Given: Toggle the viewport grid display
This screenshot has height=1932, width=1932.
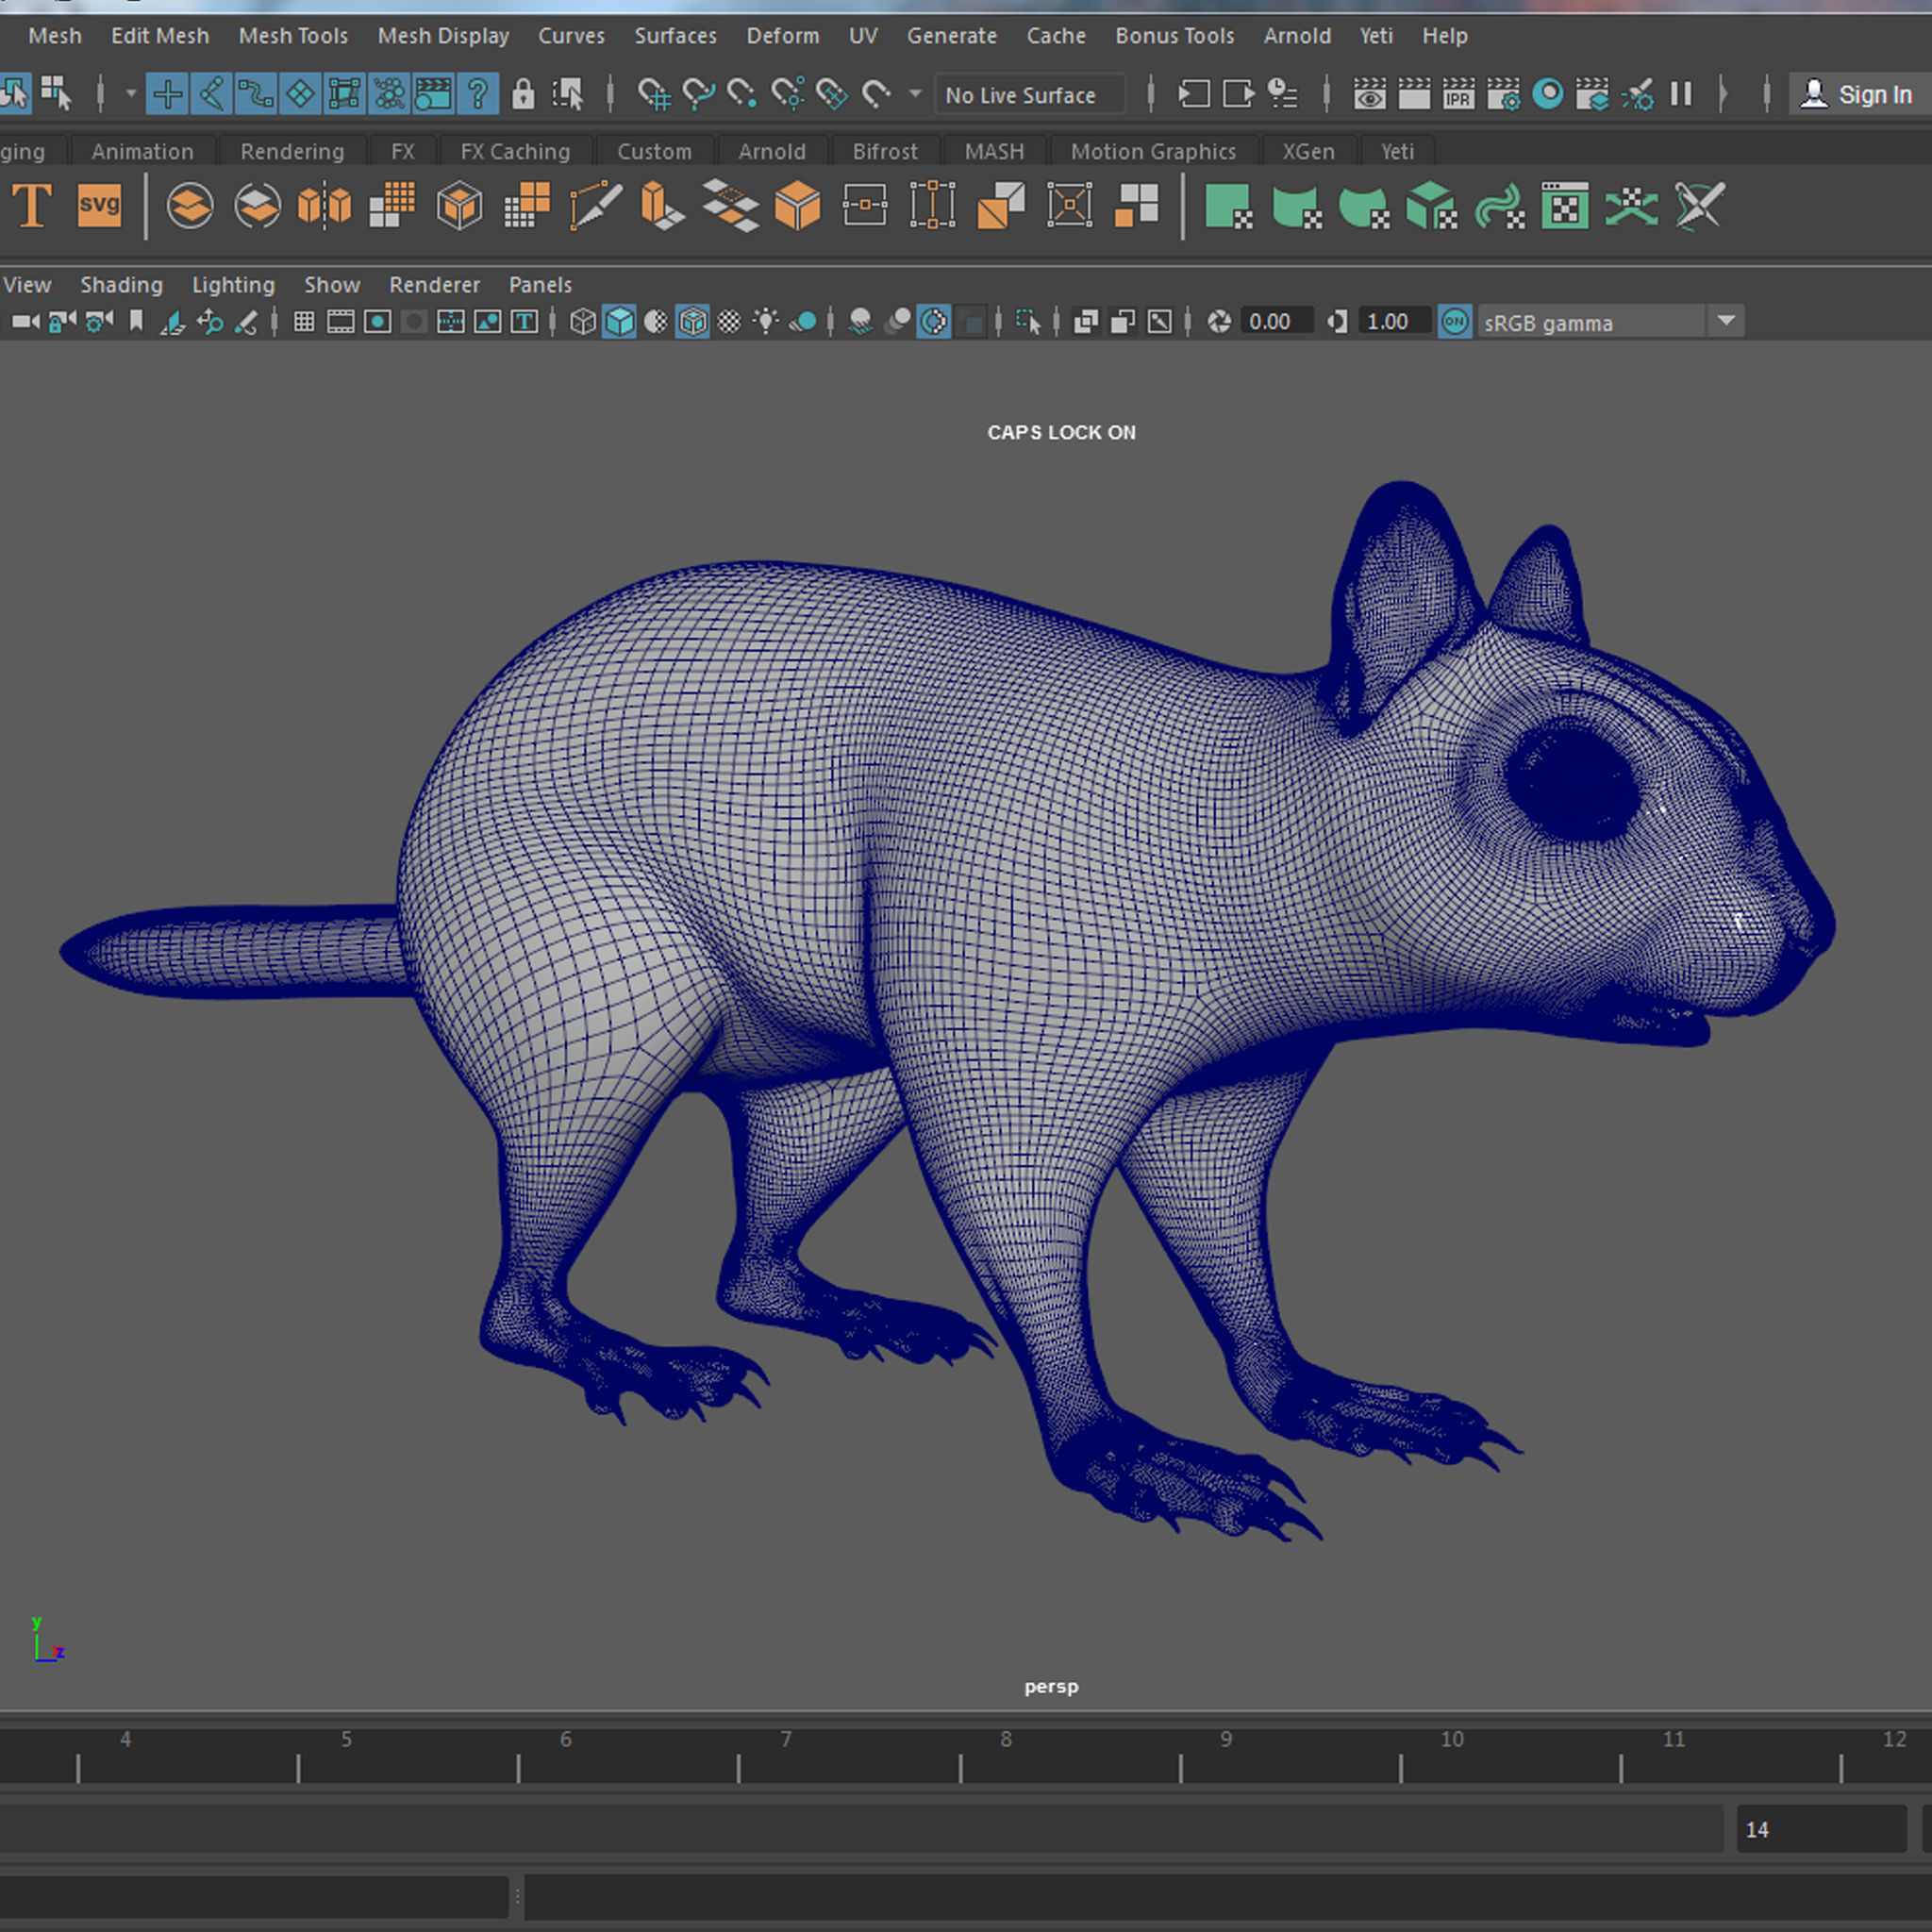Looking at the screenshot, I should tap(304, 322).
